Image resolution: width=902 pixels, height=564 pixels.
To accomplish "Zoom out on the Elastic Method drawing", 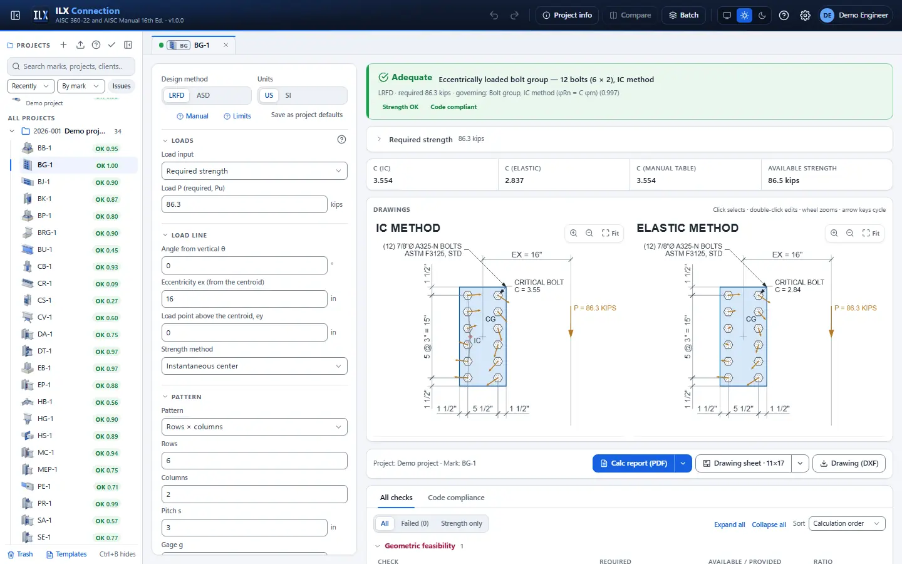I will click(850, 233).
